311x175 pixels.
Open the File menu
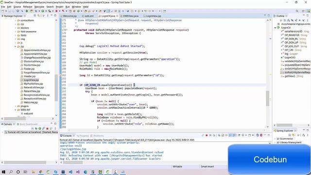click(x=3, y=7)
